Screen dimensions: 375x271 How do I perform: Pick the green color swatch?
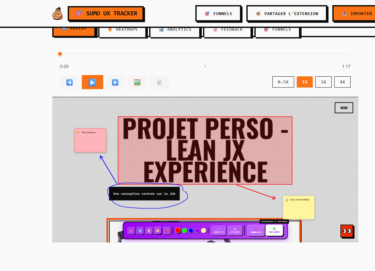pos(184,231)
